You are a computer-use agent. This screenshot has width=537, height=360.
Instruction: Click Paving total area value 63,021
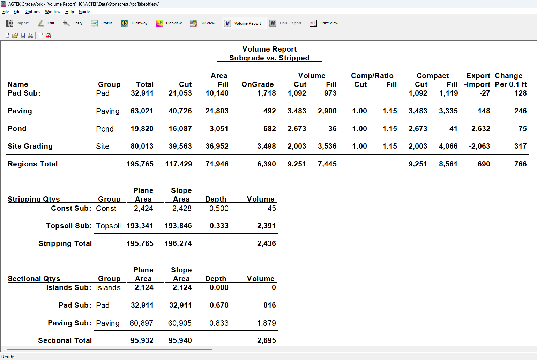(142, 111)
